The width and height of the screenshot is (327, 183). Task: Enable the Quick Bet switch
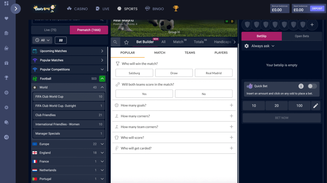(x=312, y=86)
